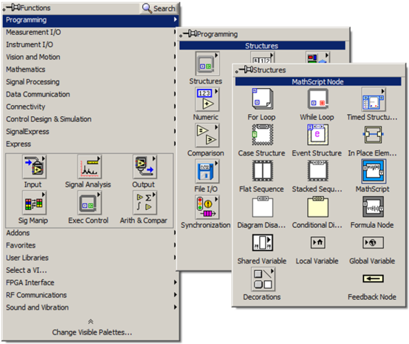This screenshot has height=344, width=409.
Task: Expand the Instrument I/O category
Action: point(91,44)
